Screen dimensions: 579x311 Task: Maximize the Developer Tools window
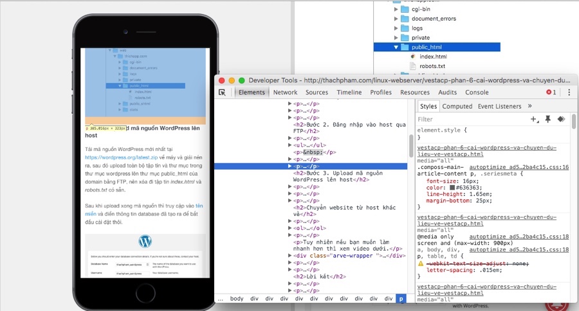pos(241,80)
